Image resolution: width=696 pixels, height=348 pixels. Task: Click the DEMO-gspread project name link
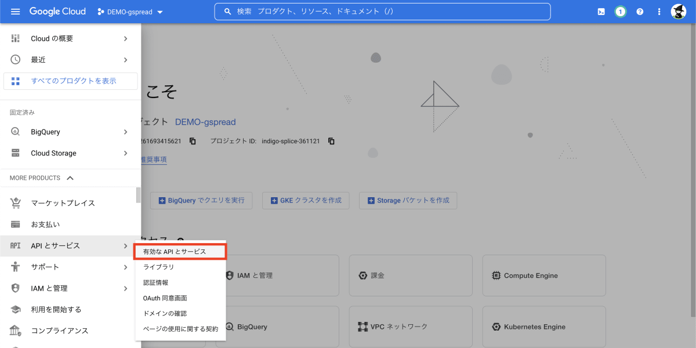point(205,122)
